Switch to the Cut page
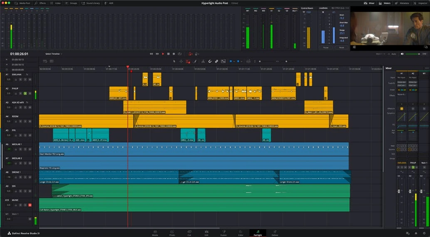The image size is (430, 237). tap(189, 233)
